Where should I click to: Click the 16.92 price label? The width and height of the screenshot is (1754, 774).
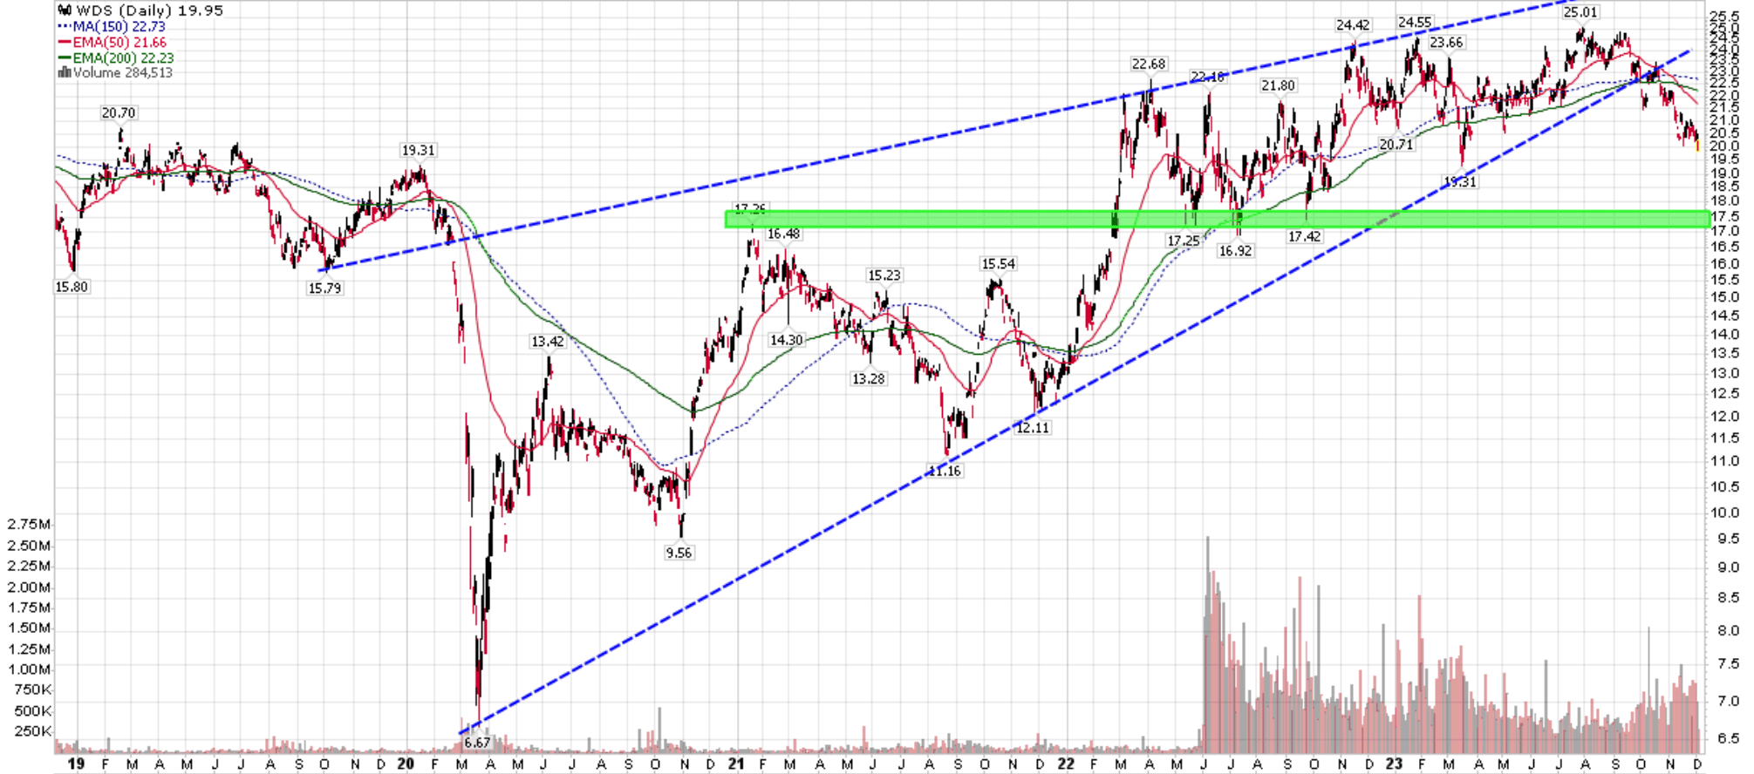(x=1236, y=251)
